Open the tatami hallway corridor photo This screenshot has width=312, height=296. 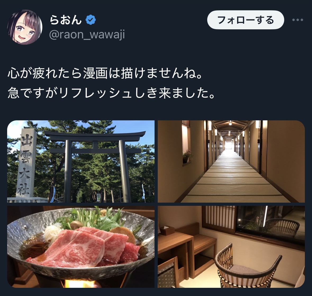pos(231,161)
